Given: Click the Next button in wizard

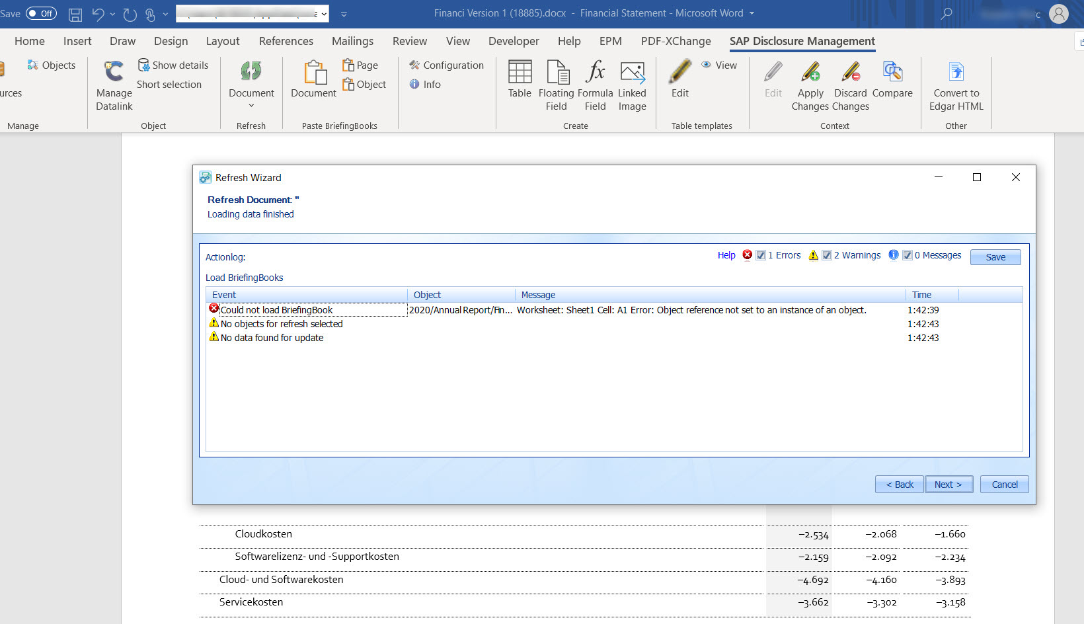Looking at the screenshot, I should click(x=948, y=485).
